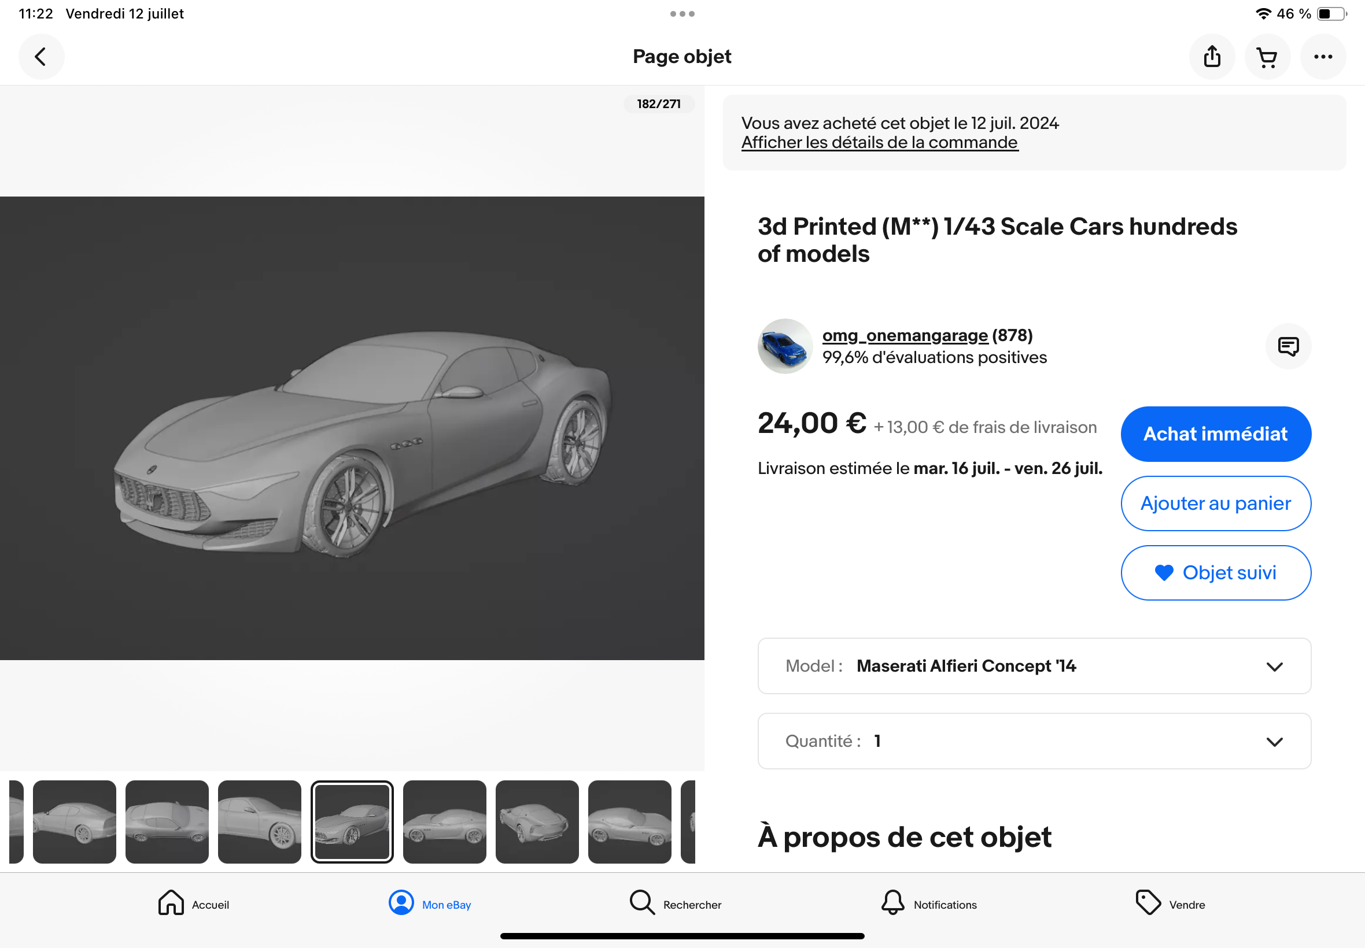Switch to Mon eBay tab
The height and width of the screenshot is (948, 1365).
430,903
